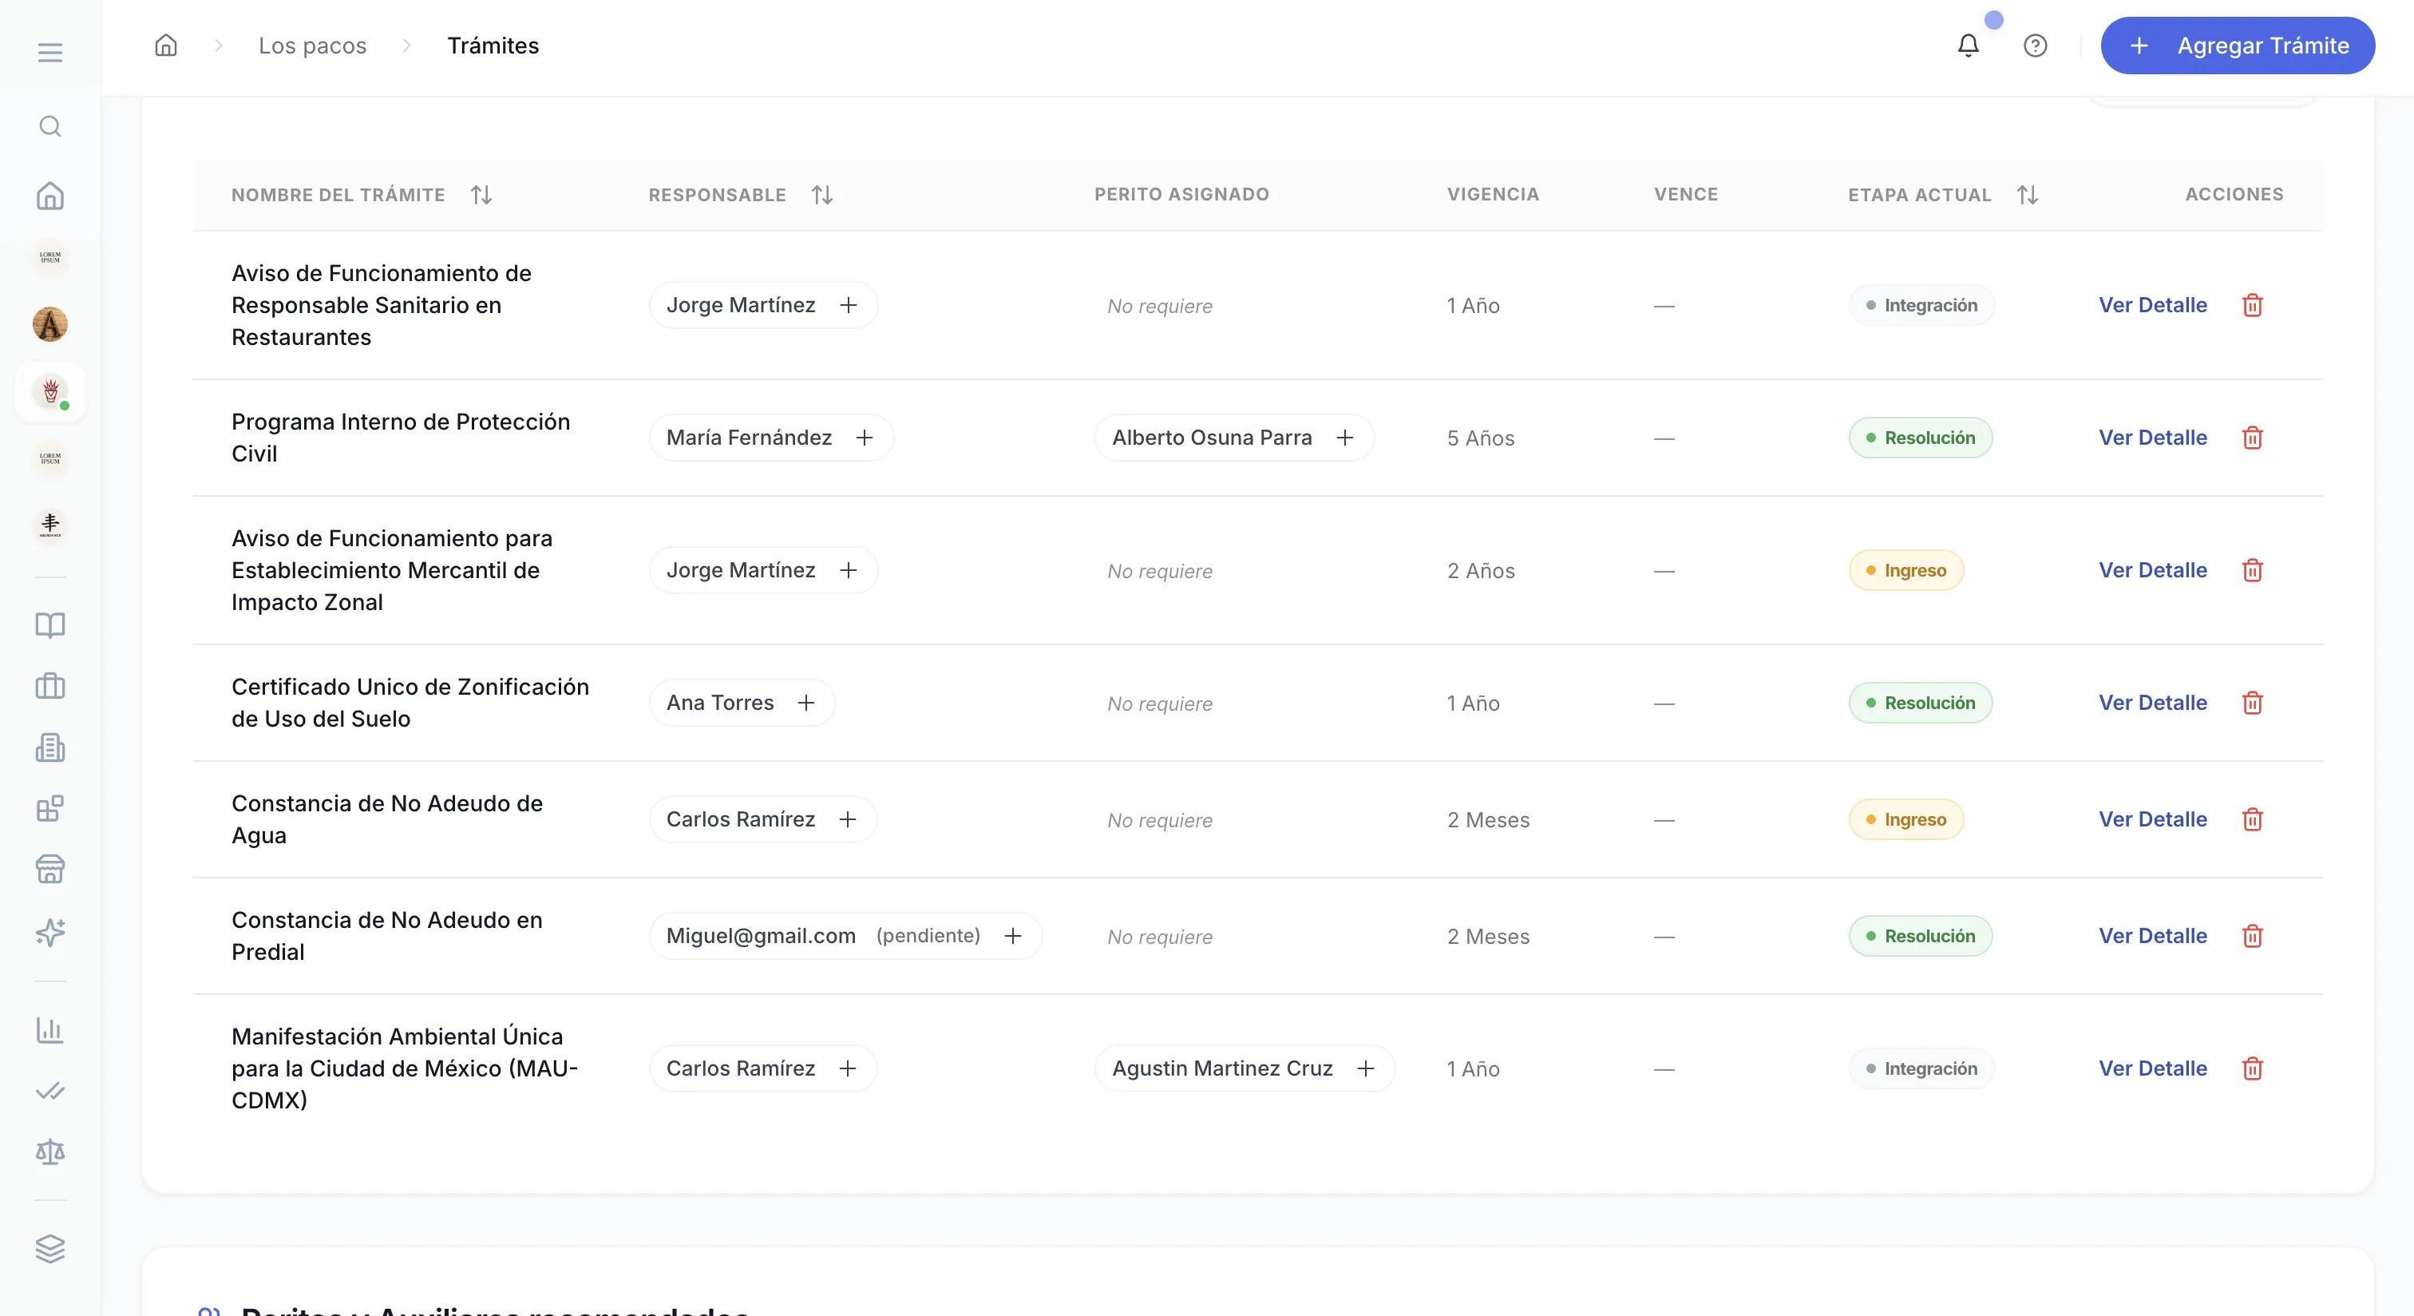Image resolution: width=2414 pixels, height=1316 pixels.
Task: Go to the home dashboard icon
Action: click(49, 195)
